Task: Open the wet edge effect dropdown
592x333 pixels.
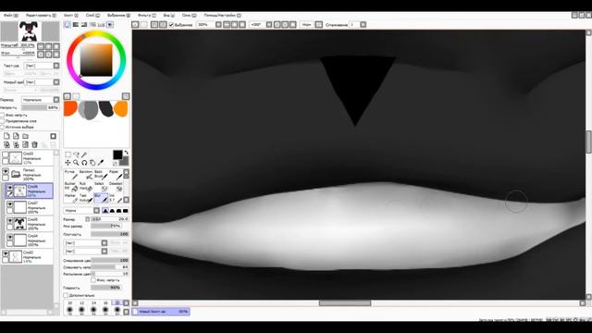Action: click(x=56, y=82)
